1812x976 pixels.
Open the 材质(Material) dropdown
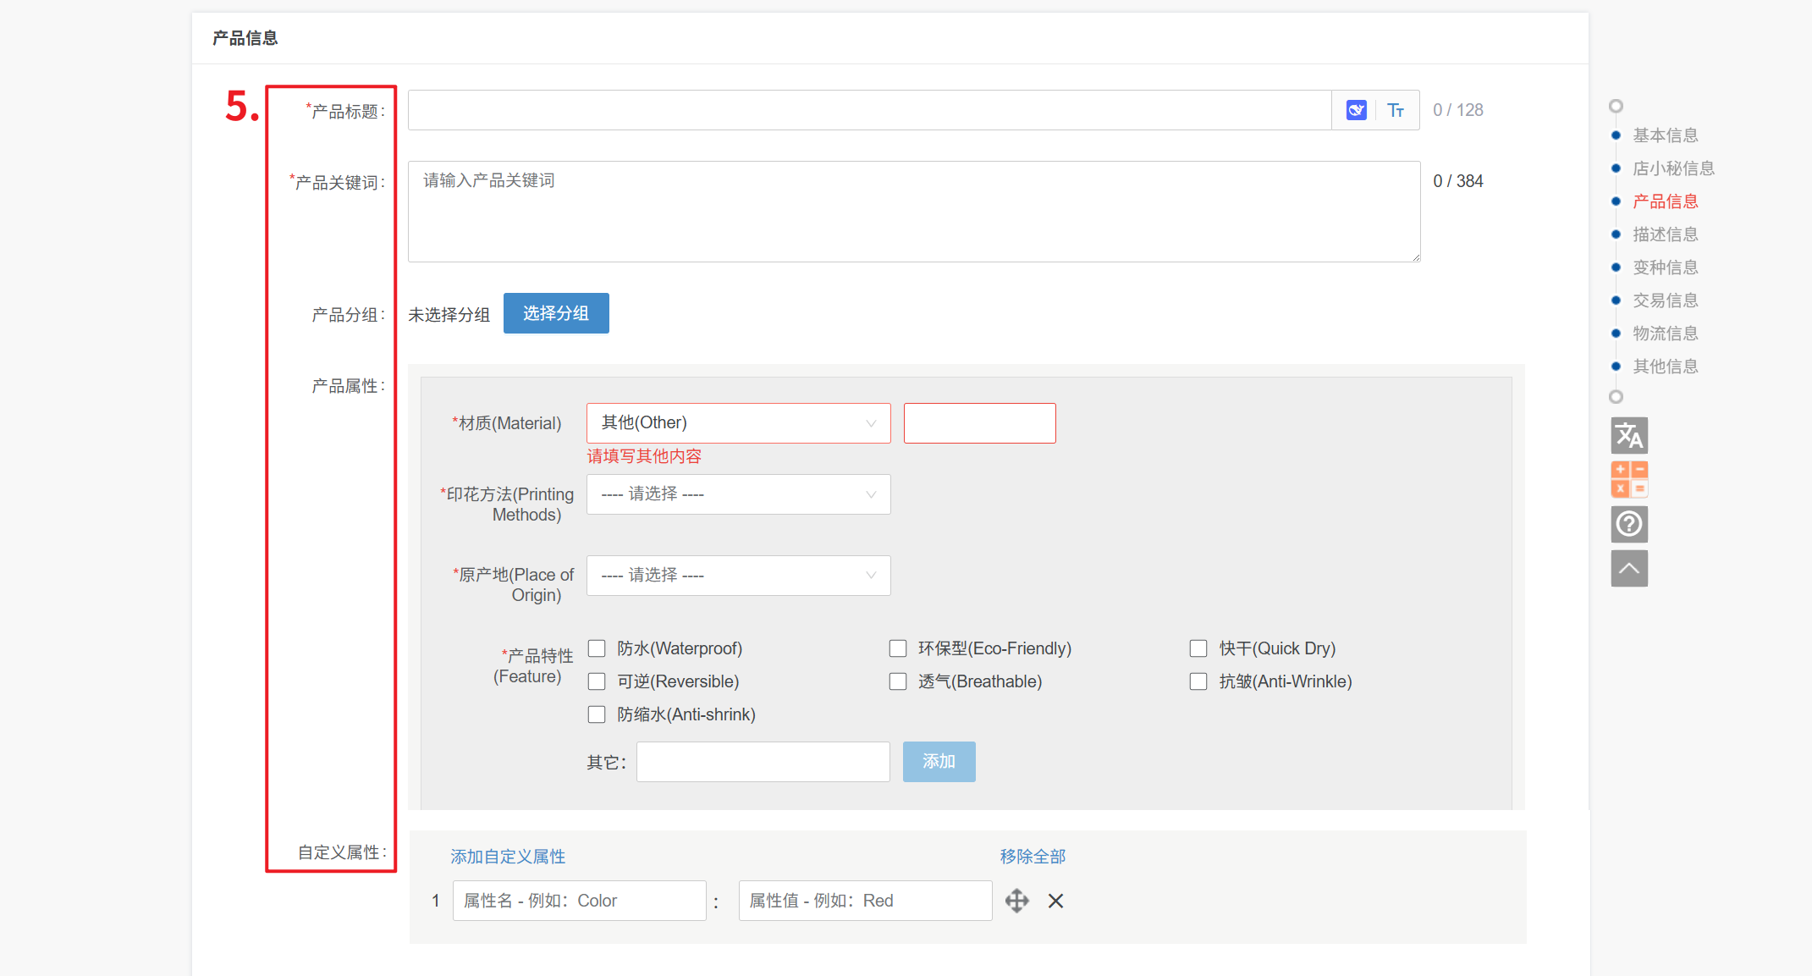(x=738, y=423)
